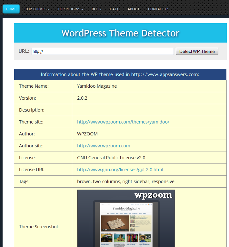Viewport: 229px width, 247px height.
Task: Open the wpzoom yamidoo theme site link
Action: pos(123,122)
